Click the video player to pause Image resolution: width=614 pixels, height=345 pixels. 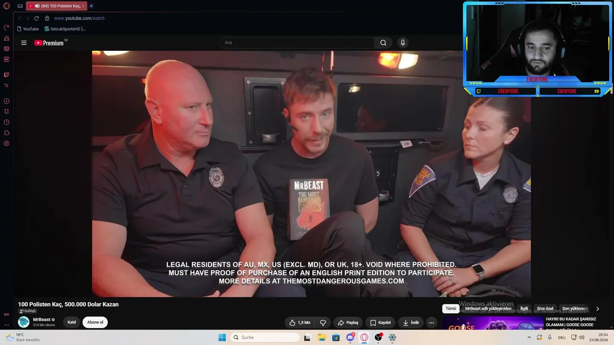[x=311, y=174]
